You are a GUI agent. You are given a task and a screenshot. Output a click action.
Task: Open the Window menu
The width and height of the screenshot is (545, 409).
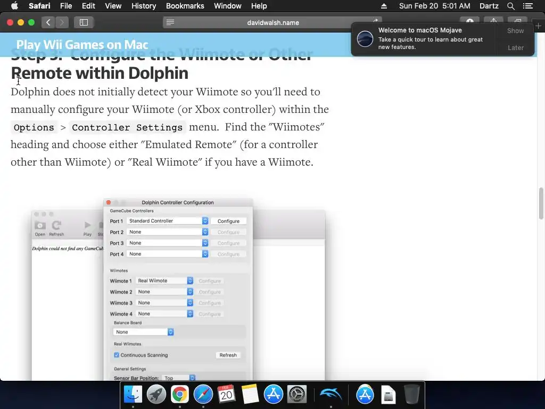click(228, 6)
